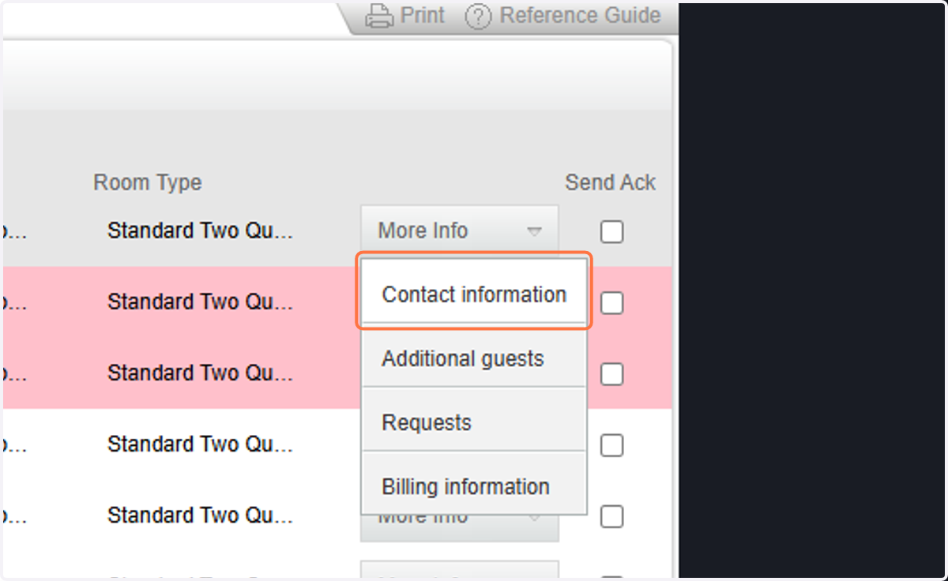The height and width of the screenshot is (581, 948).
Task: Open the Reference Guide link text
Action: [580, 15]
